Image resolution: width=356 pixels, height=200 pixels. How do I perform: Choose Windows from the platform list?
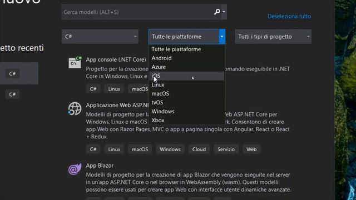pyautogui.click(x=186, y=111)
